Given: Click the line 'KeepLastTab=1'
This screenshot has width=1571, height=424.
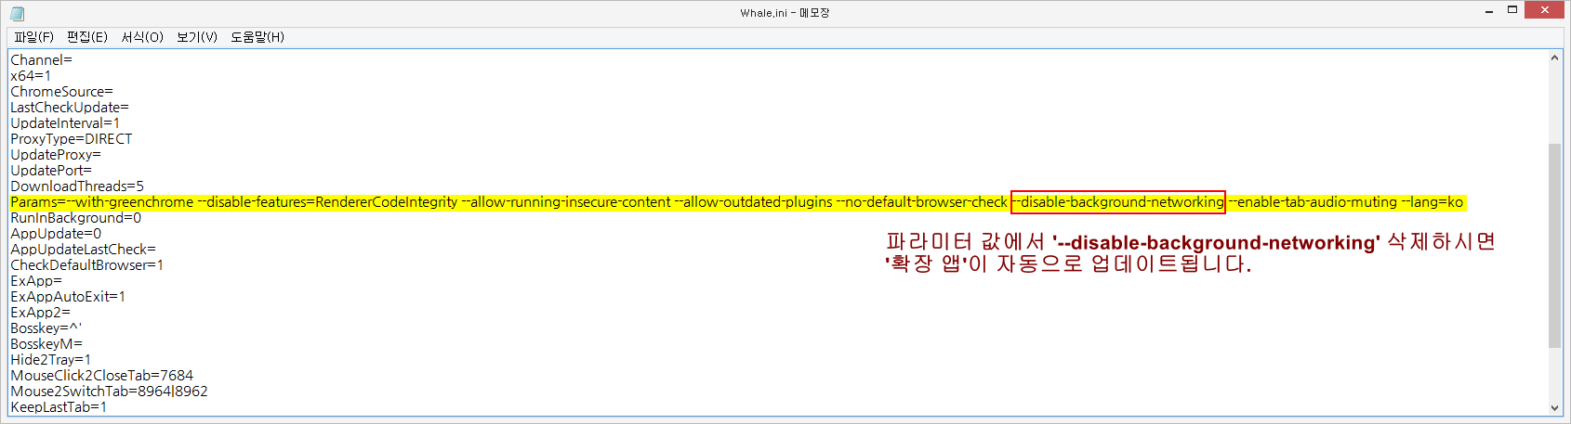Looking at the screenshot, I should point(59,407).
